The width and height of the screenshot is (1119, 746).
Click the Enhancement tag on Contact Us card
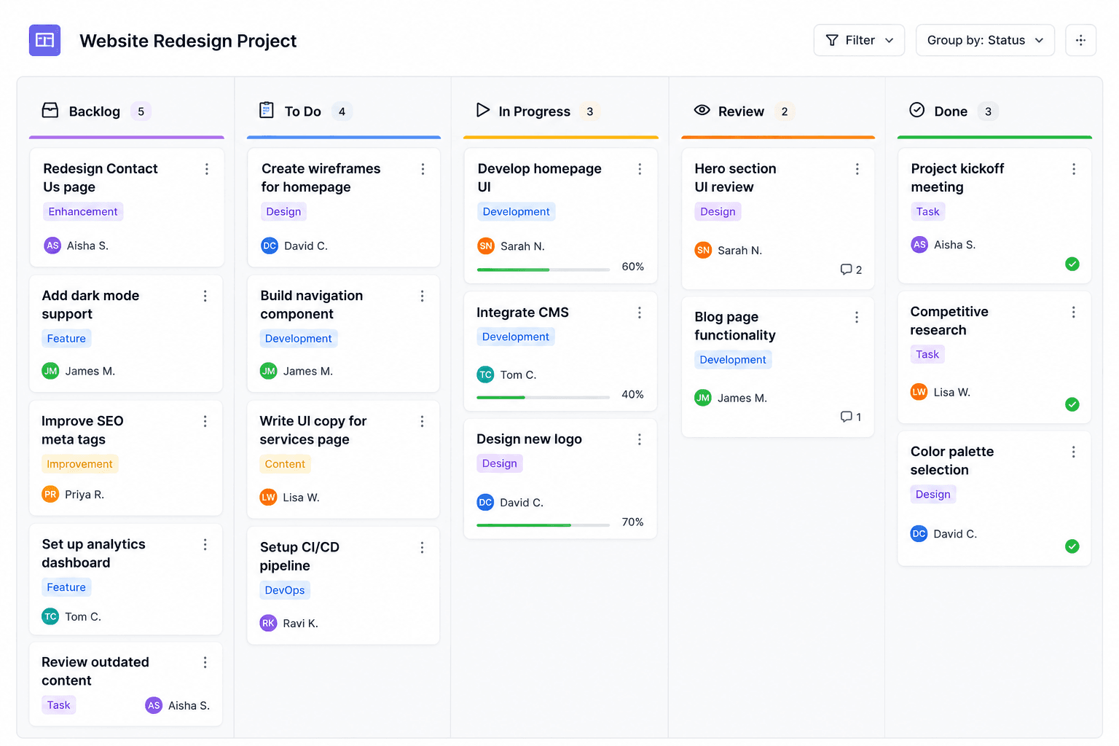pyautogui.click(x=83, y=211)
